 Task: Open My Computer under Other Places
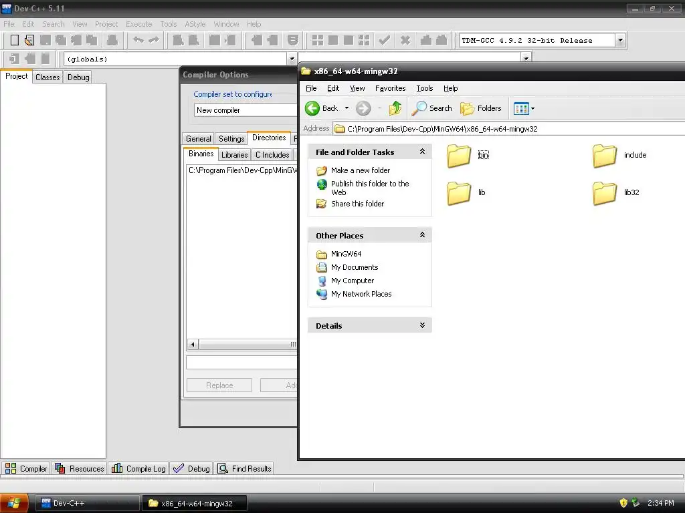pos(352,281)
